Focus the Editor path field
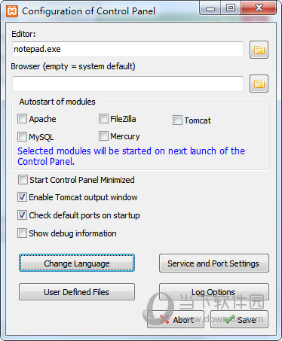 click(x=127, y=49)
